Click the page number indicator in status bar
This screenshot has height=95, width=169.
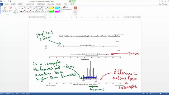[x=2, y=94]
